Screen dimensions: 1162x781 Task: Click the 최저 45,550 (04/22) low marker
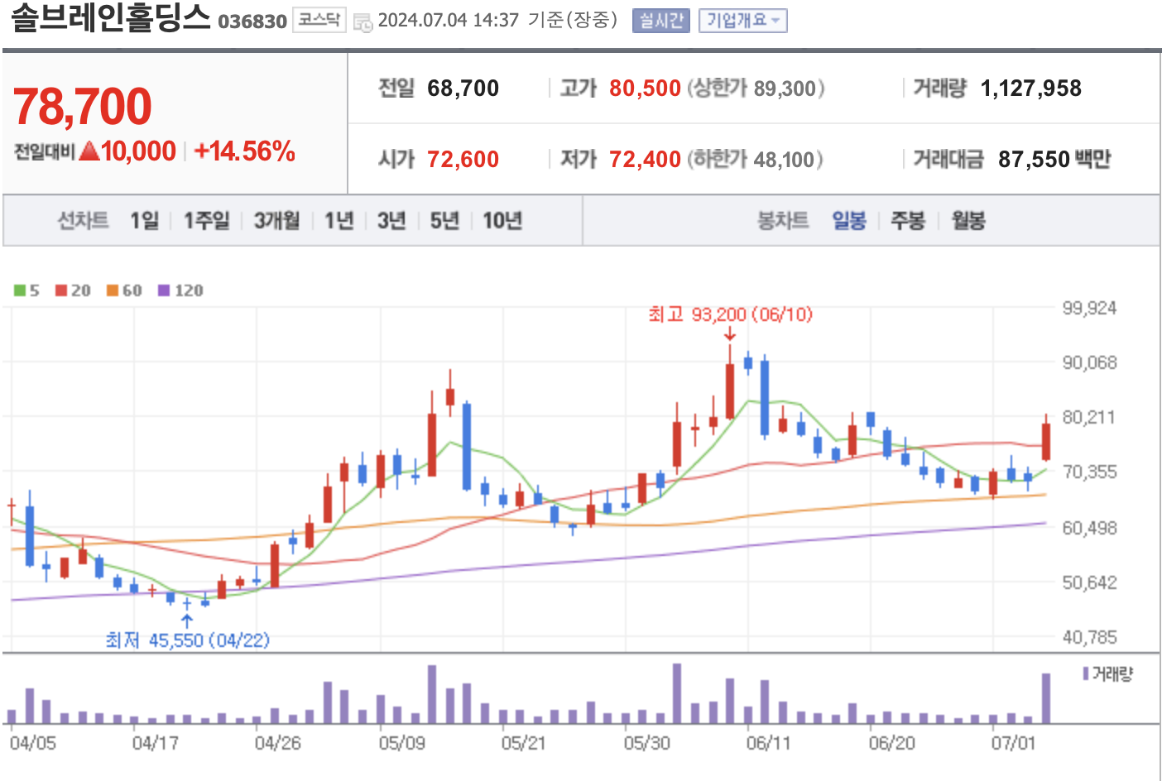(x=188, y=640)
